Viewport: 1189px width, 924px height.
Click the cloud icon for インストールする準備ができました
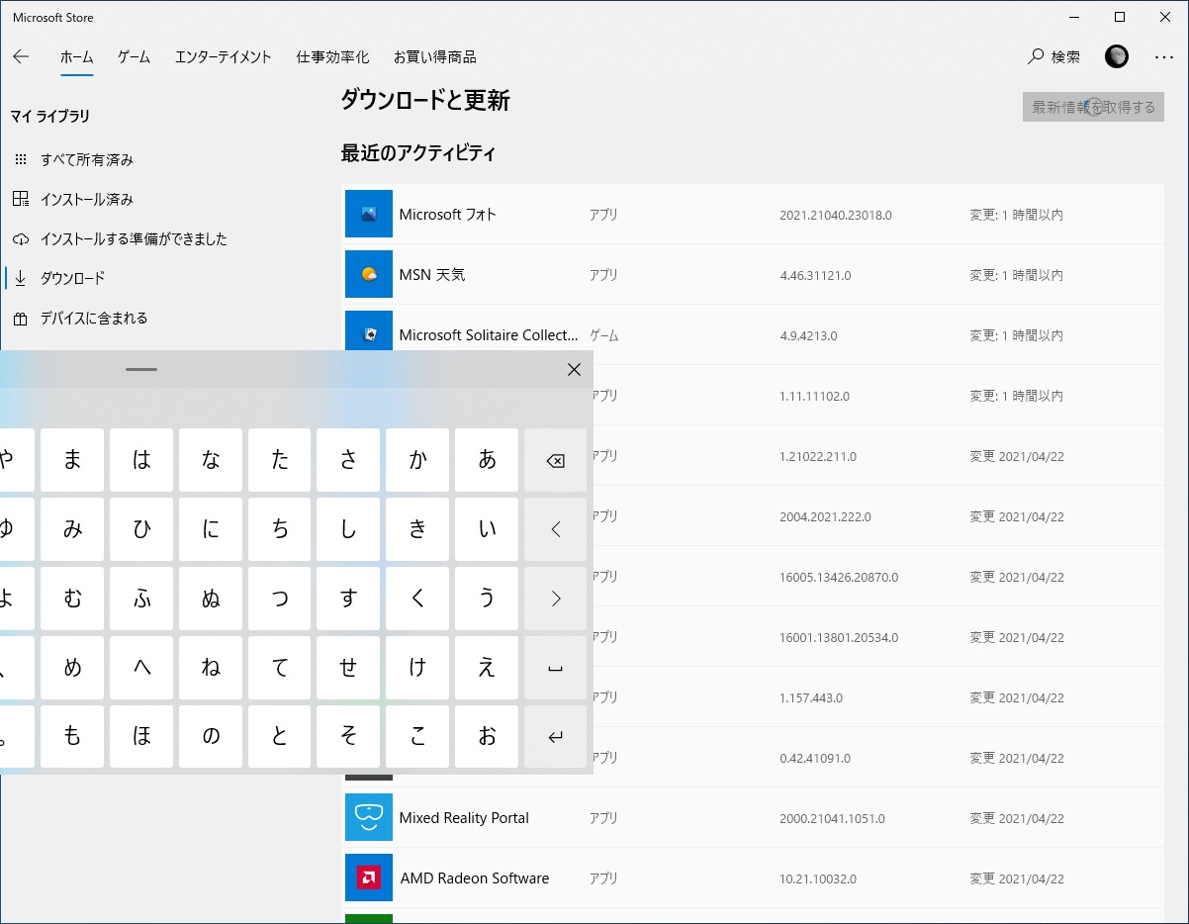[21, 238]
